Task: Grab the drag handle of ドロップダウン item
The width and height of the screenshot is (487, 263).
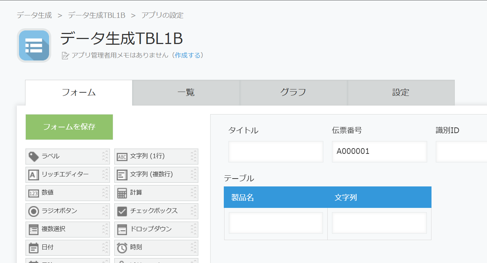Action: point(194,229)
